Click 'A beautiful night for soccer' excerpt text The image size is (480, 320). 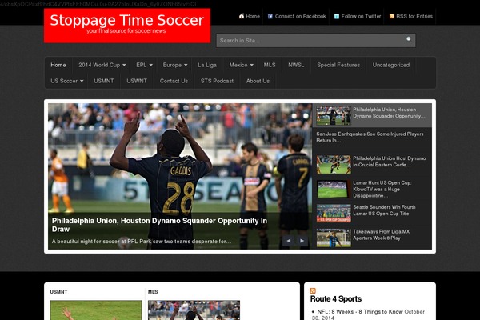[142, 242]
